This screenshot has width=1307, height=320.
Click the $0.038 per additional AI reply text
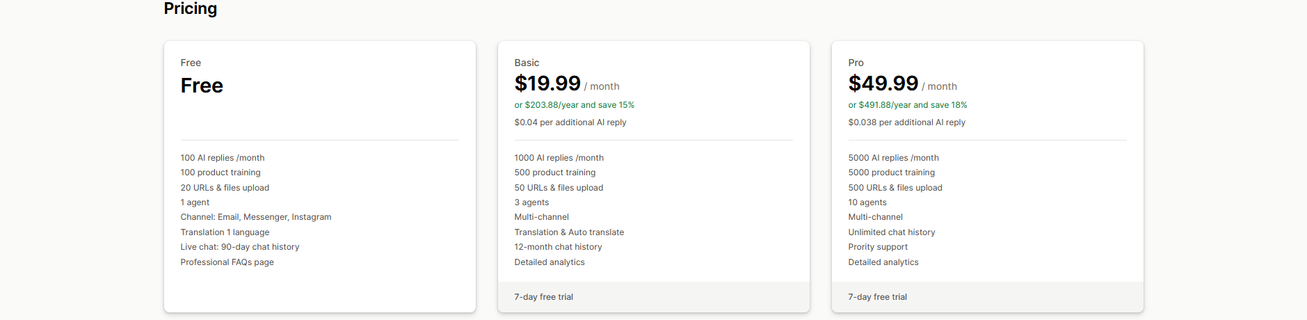coord(906,122)
